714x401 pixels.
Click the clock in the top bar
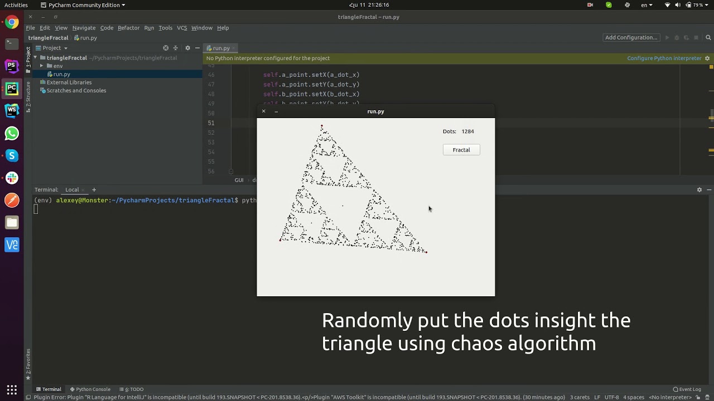[x=369, y=5]
